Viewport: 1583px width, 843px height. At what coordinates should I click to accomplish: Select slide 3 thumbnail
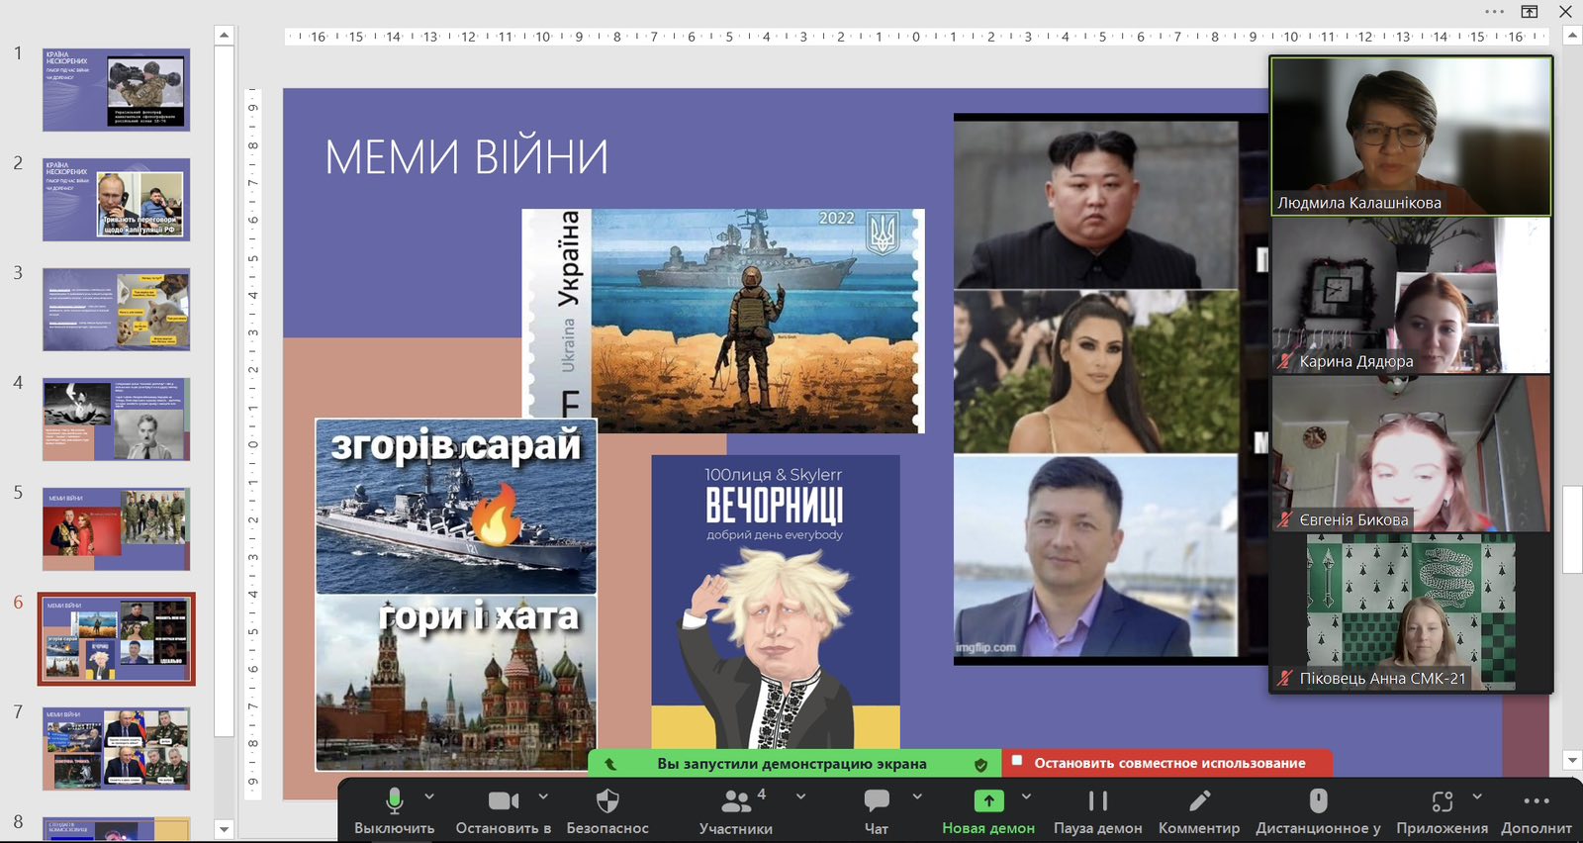117,310
